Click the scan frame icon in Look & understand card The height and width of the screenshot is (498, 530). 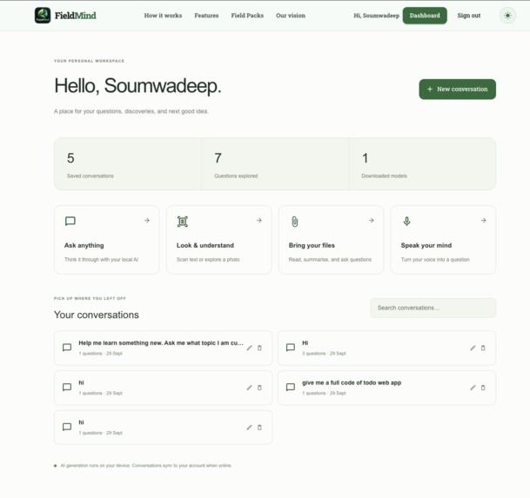pos(183,222)
